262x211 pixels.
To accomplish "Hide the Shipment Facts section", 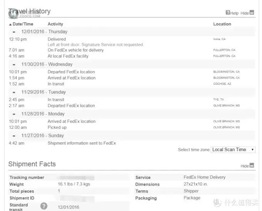I will pos(245,166).
